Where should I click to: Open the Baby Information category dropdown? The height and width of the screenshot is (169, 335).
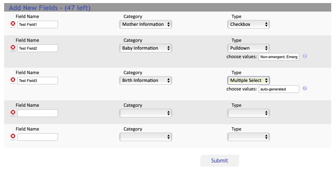[146, 48]
